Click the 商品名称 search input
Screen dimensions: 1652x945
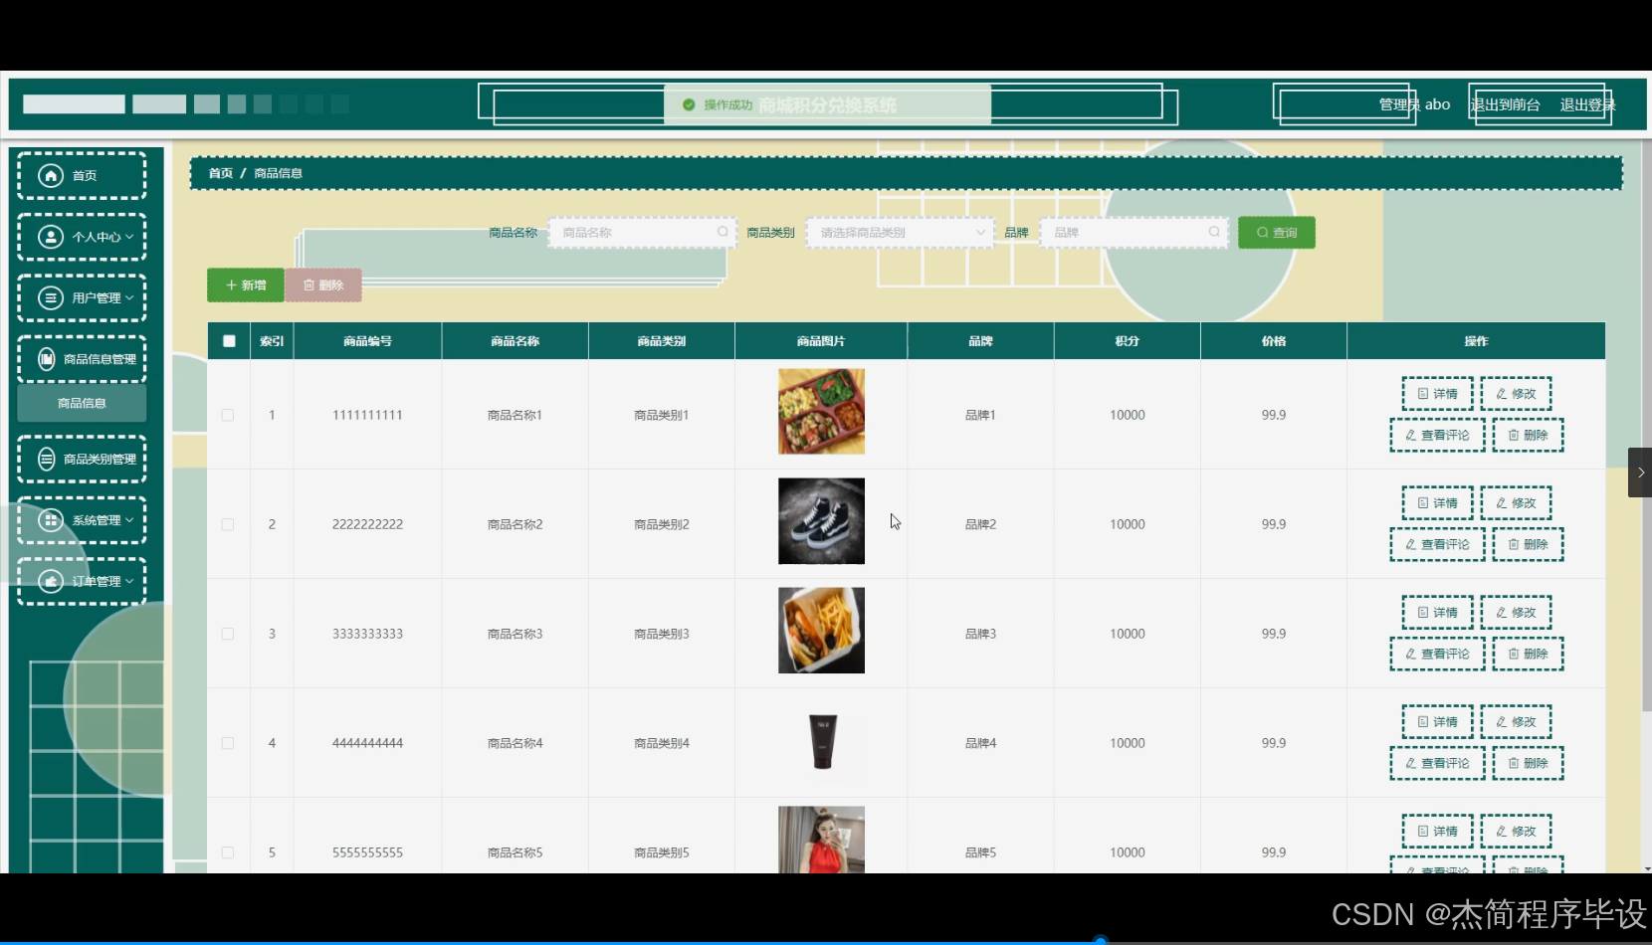[x=642, y=232]
